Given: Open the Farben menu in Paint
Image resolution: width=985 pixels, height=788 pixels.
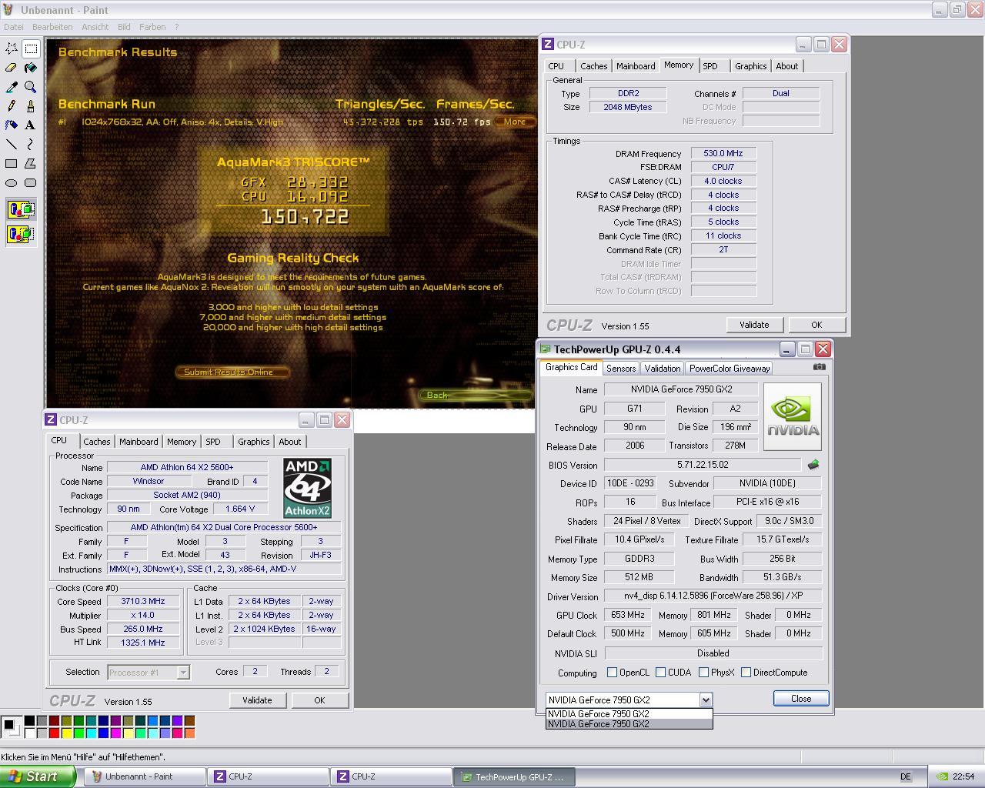Looking at the screenshot, I should tap(152, 27).
